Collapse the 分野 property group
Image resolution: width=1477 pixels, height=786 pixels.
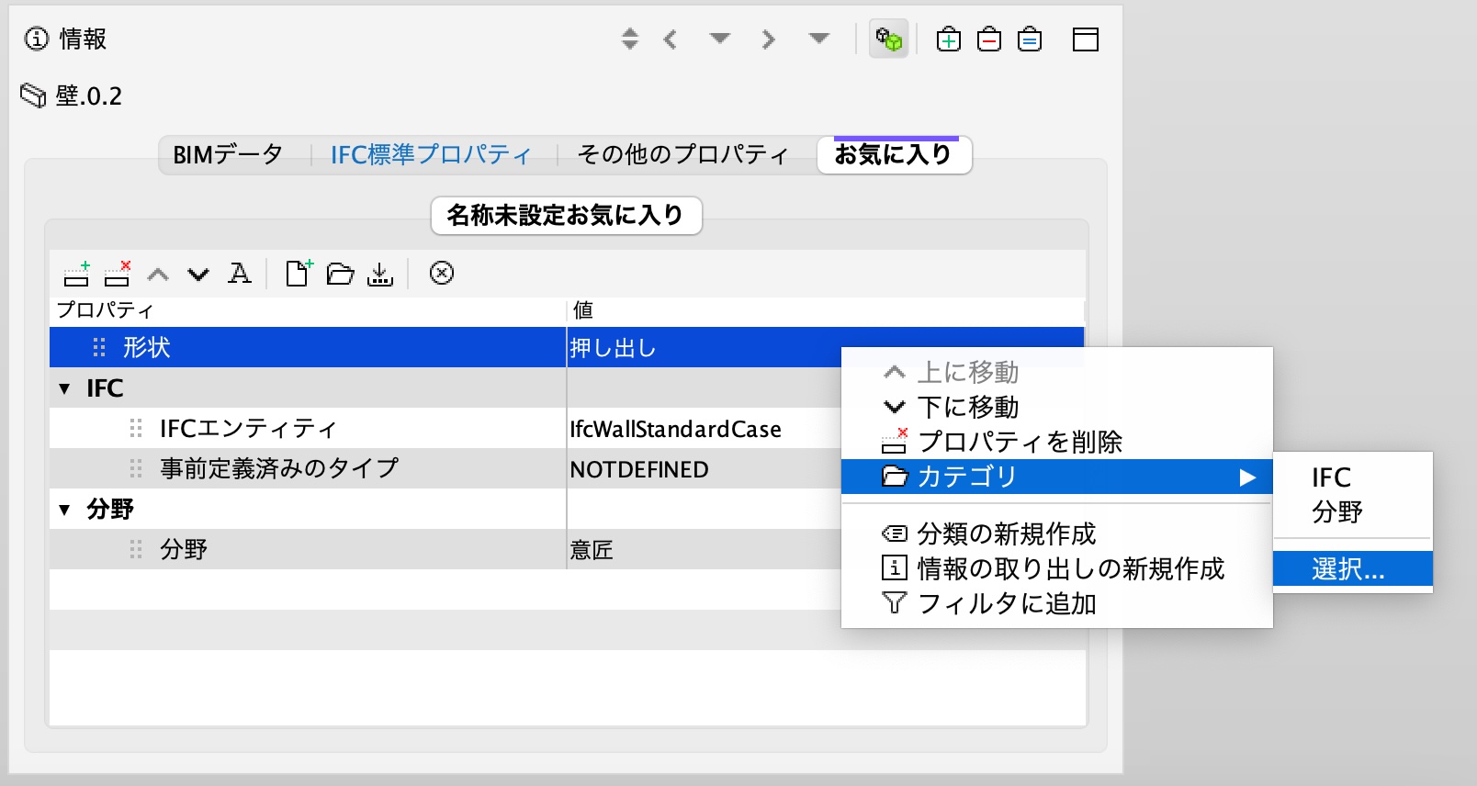64,510
